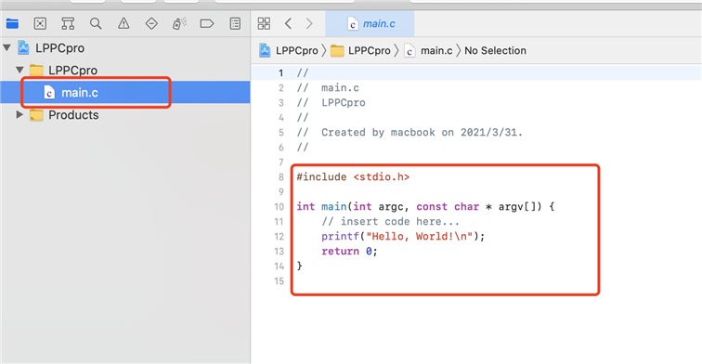This screenshot has width=702, height=364.
Task: Go forward with the right chevron
Action: (x=309, y=24)
